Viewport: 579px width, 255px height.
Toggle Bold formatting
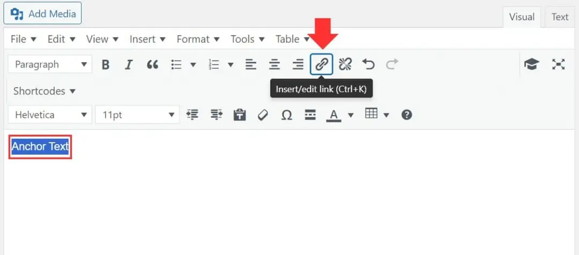(106, 65)
